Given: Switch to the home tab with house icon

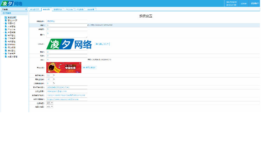Looking at the screenshot, I should tap(35, 9).
